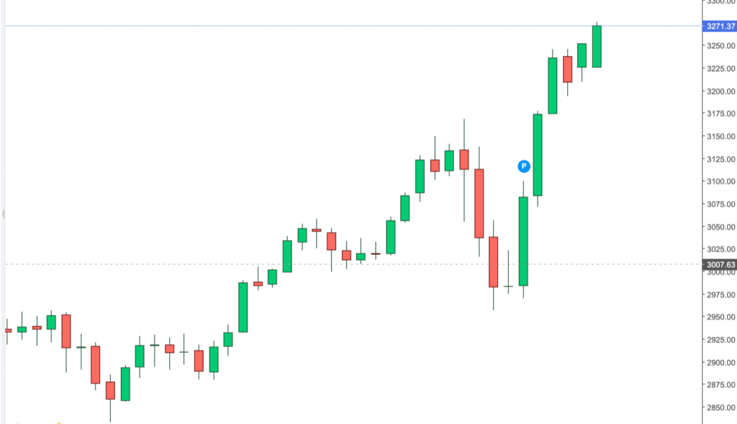Click the 3225.00 label on price axis

[720, 68]
